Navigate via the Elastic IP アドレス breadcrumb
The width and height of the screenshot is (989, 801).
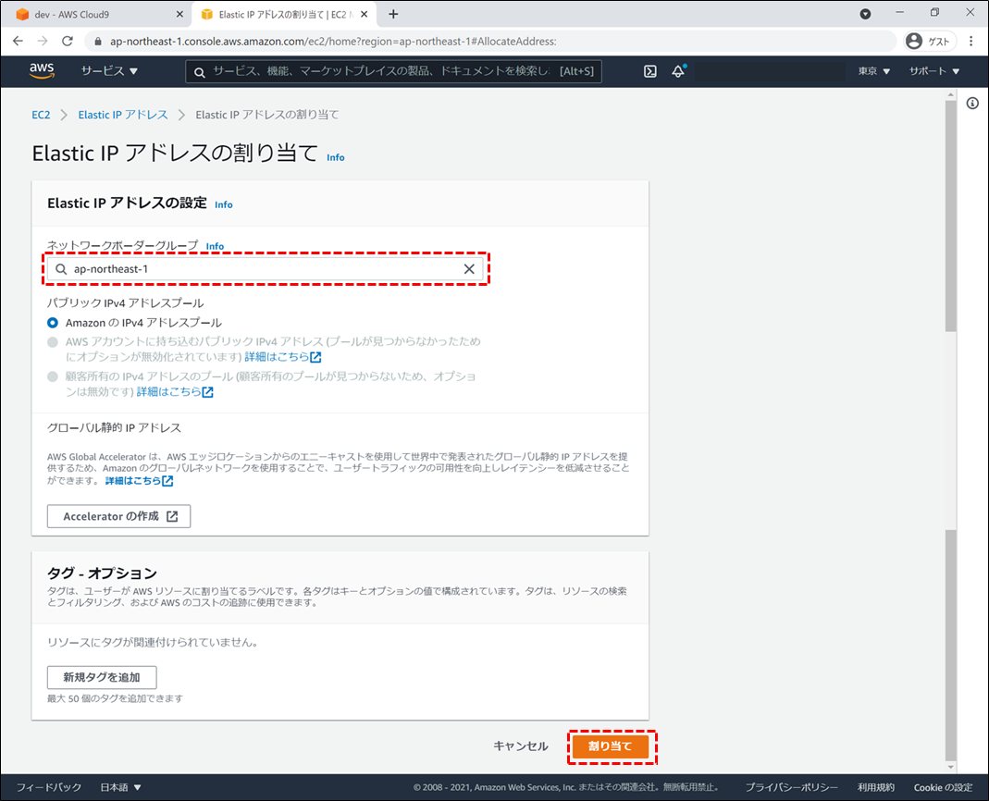123,114
